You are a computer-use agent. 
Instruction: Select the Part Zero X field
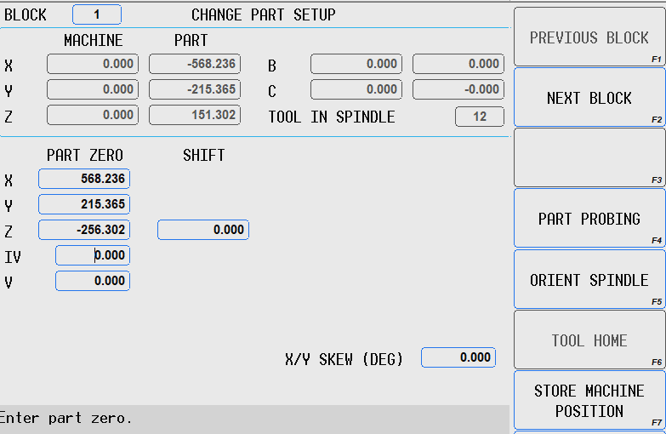pyautogui.click(x=84, y=179)
